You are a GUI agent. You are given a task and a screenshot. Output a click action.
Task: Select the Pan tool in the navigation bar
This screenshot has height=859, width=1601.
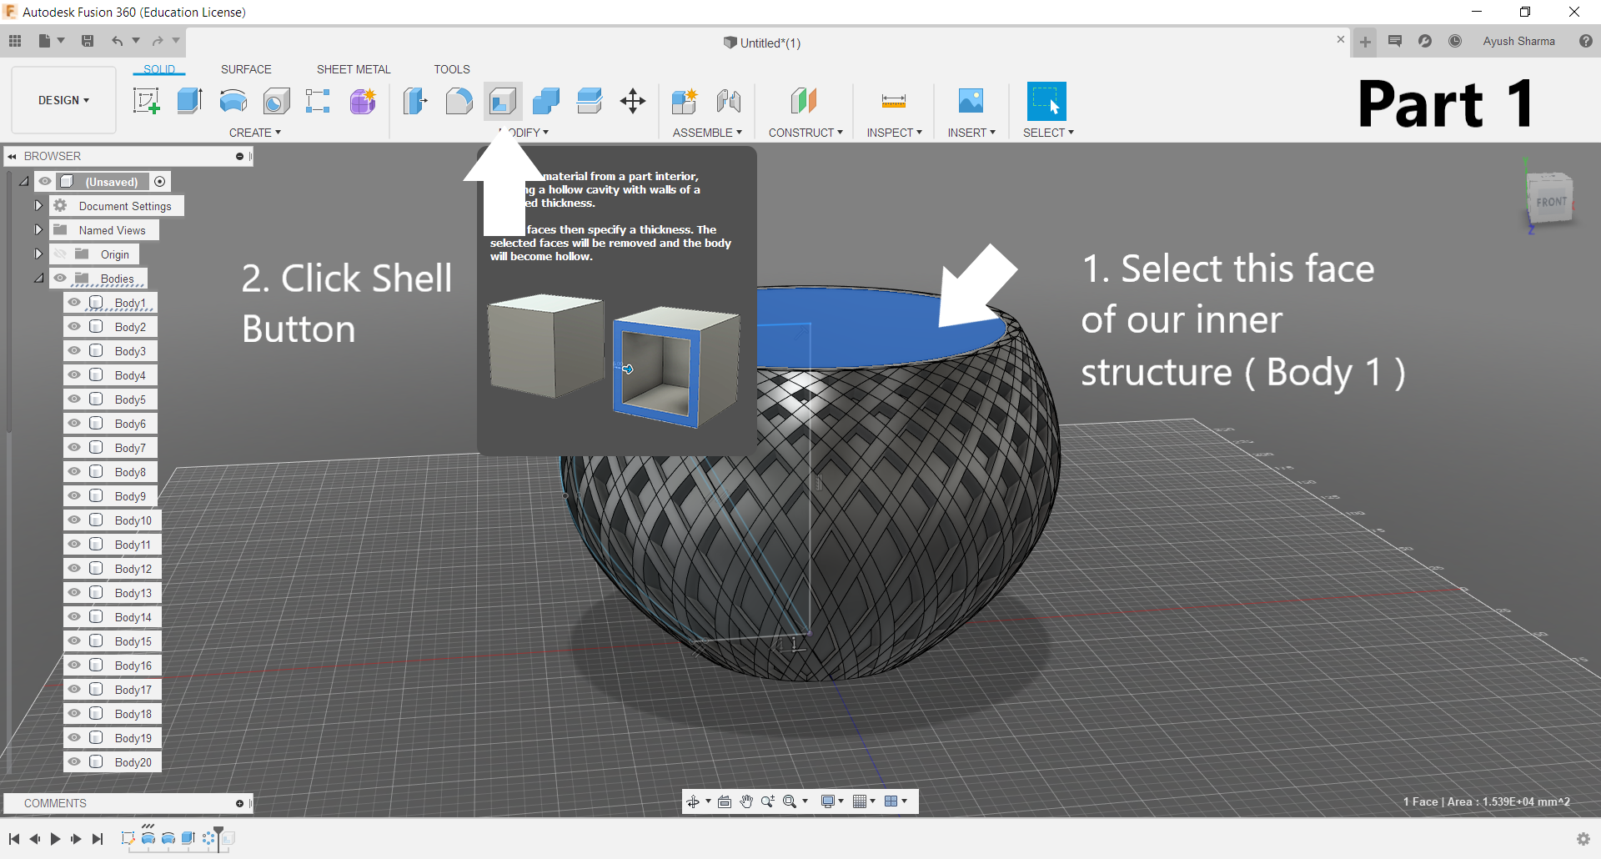click(746, 801)
